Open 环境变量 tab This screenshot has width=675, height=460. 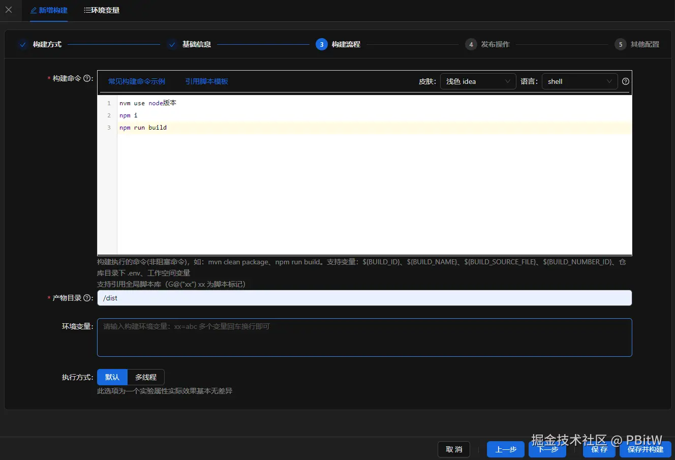(x=102, y=10)
